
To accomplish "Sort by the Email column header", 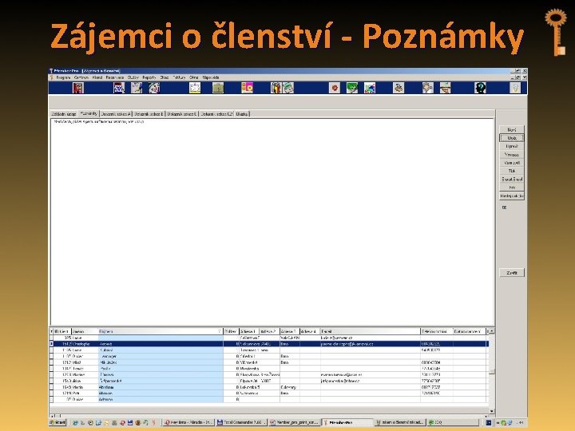I will [370, 331].
